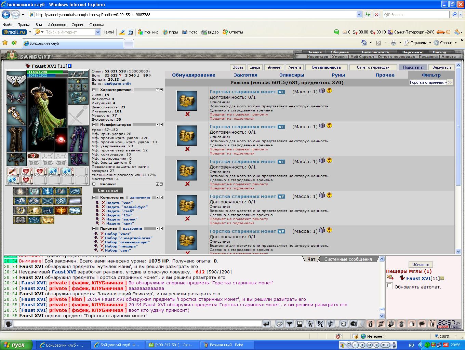Screen dimensions: 465x350
Task: Click Надеть "хил" equipment set link
Action: pyautogui.click(x=119, y=203)
